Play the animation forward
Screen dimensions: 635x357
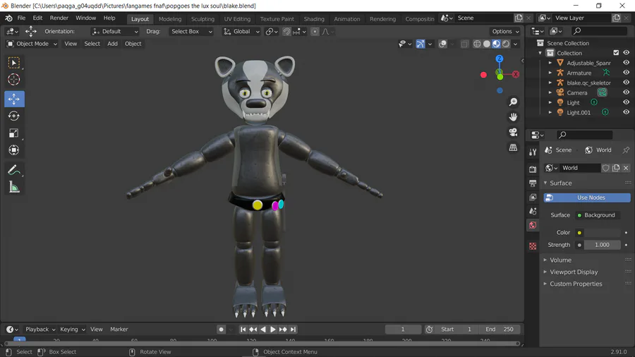tap(273, 329)
